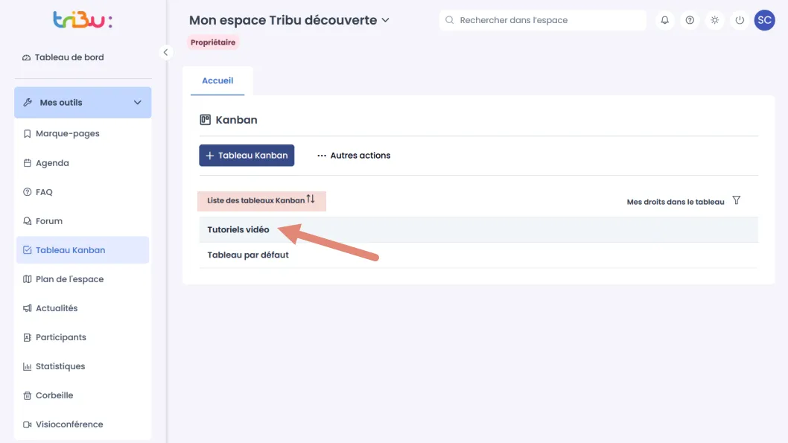This screenshot has width=788, height=443.
Task: Expand the Mes outils menu chevron
Action: pos(137,103)
